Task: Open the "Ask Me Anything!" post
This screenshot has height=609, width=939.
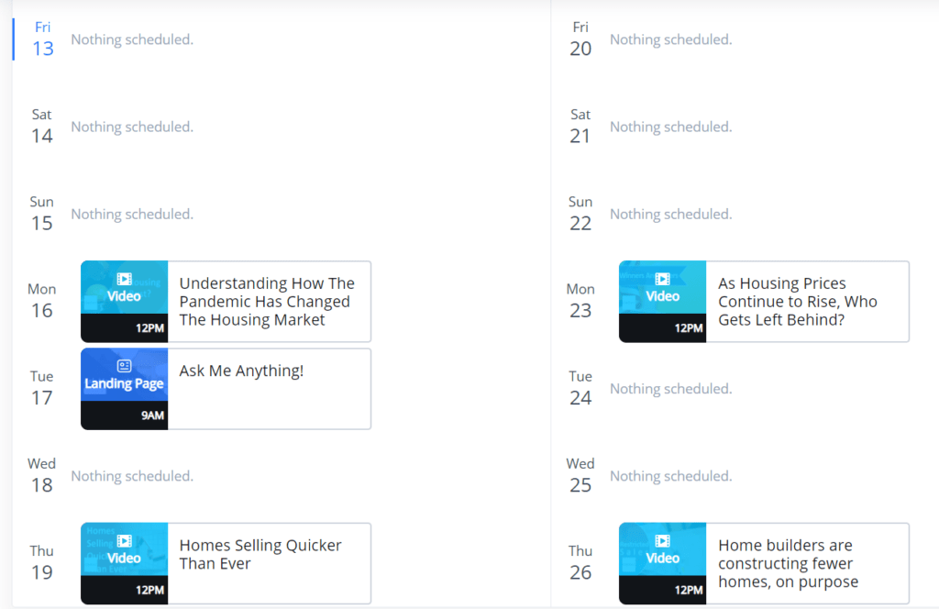Action: 241,371
